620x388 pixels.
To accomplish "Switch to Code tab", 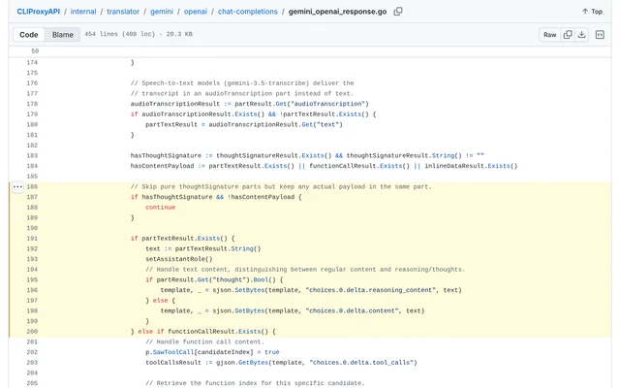I will click(29, 35).
